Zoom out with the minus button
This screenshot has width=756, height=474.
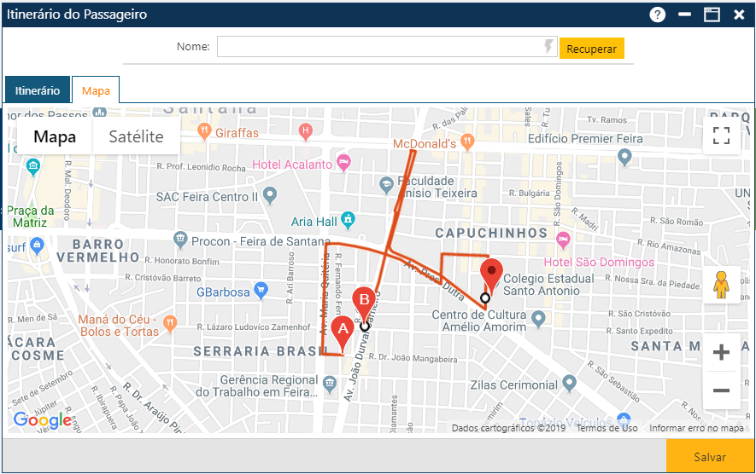click(x=721, y=390)
